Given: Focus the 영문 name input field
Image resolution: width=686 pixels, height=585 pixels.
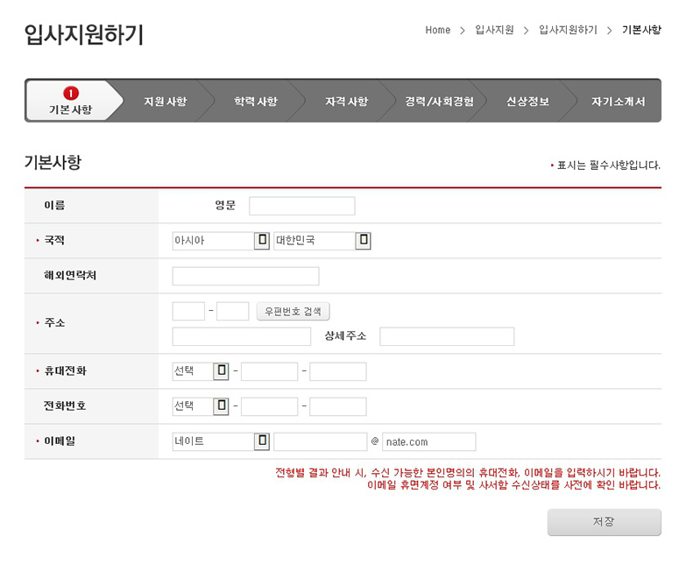Looking at the screenshot, I should coord(302,206).
